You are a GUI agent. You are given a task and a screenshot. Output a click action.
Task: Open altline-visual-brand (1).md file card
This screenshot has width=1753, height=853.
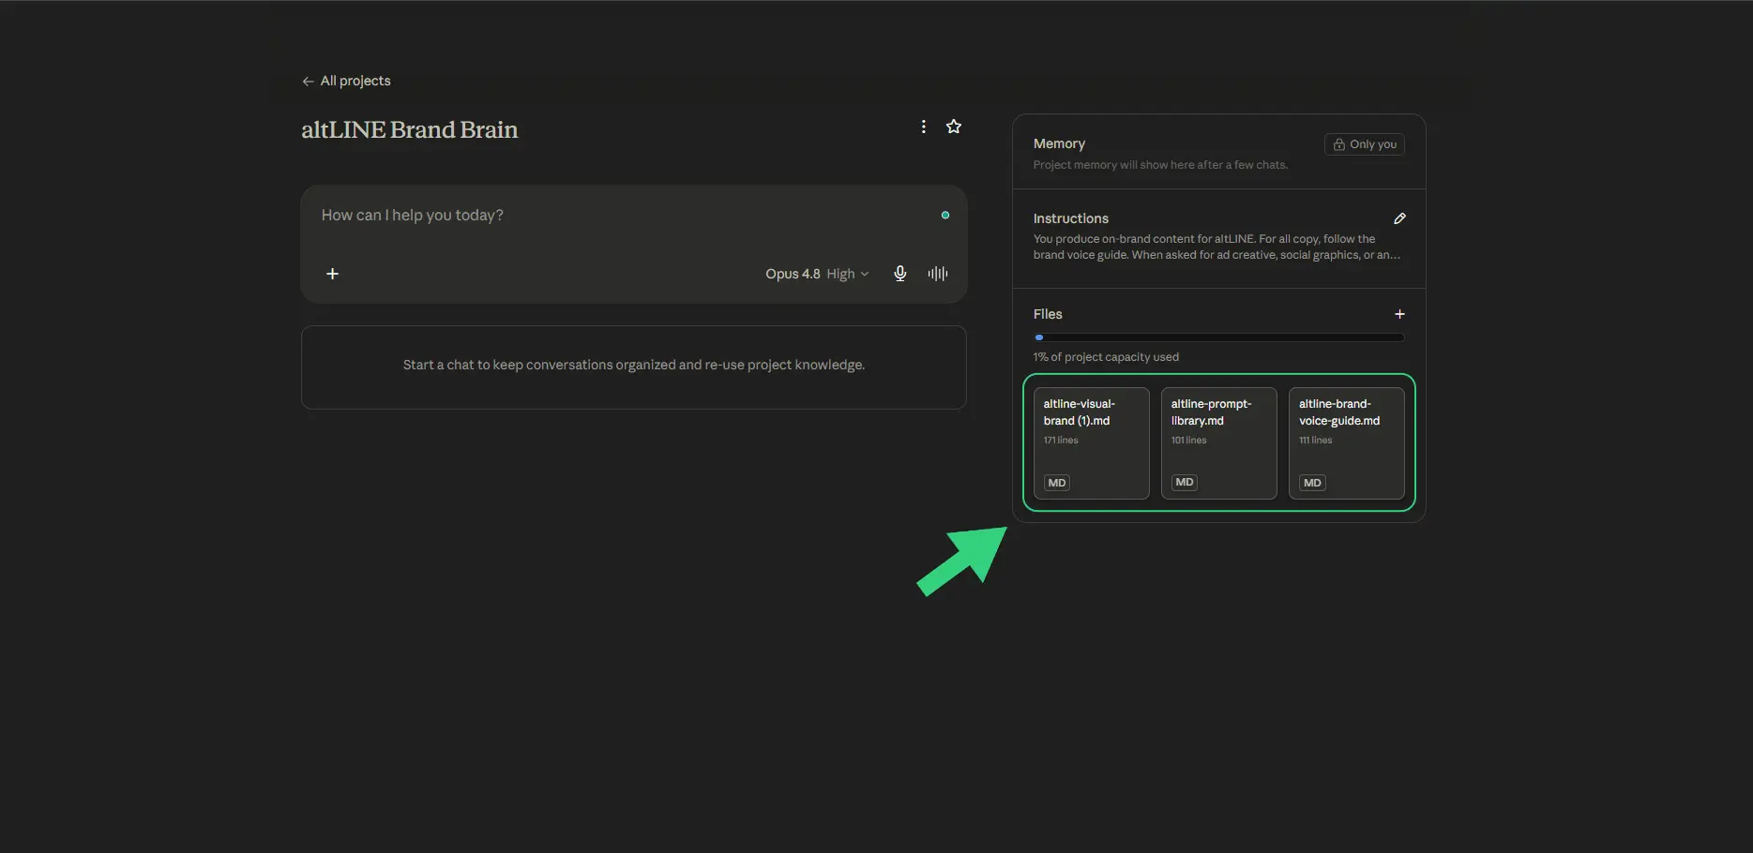[x=1092, y=443]
